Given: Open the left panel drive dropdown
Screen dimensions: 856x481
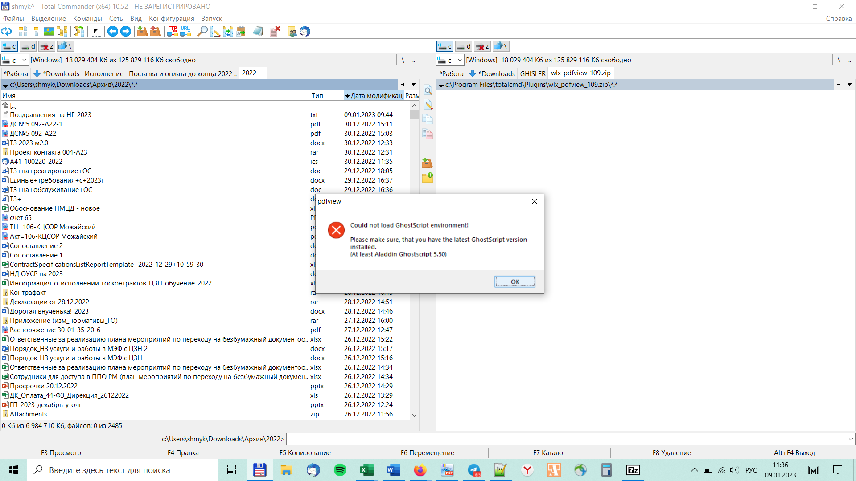Looking at the screenshot, I should (24, 60).
